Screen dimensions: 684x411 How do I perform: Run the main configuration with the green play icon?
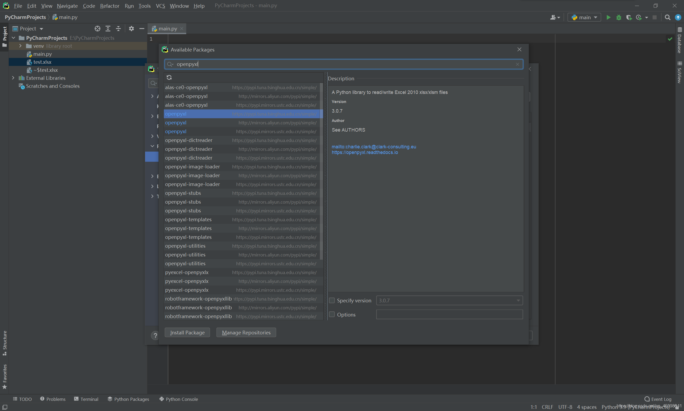pos(608,17)
